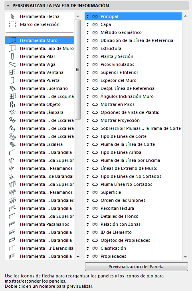192x291 pixels.
Task: Open Previsualización del Panel button
Action: [x=137, y=267]
